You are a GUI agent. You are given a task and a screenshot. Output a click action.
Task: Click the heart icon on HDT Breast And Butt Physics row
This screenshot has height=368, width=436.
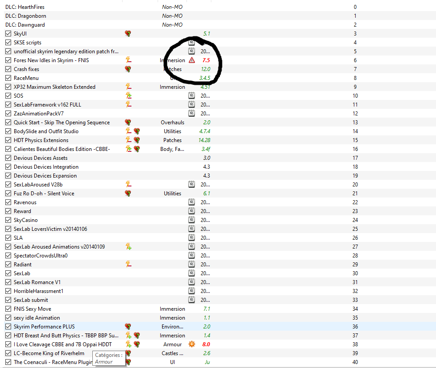point(137,336)
